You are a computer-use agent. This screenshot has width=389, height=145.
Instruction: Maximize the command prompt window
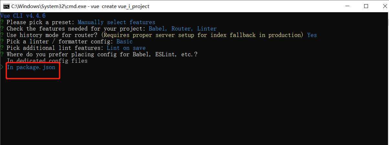point(366,6)
